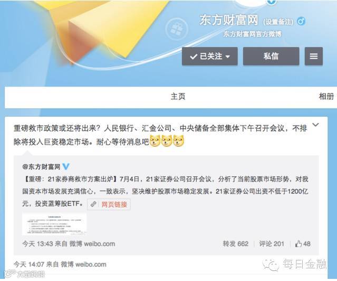Click the @东方财富网 username in quoted post
337x281 pixels.
[41, 167]
